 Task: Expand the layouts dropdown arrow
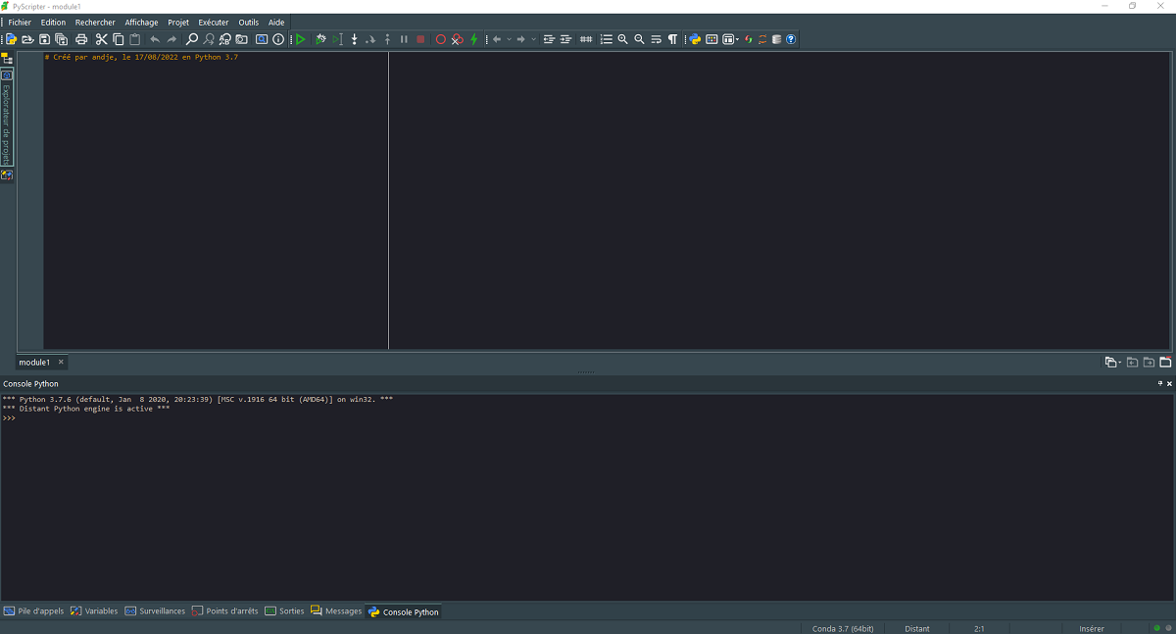[x=737, y=40]
